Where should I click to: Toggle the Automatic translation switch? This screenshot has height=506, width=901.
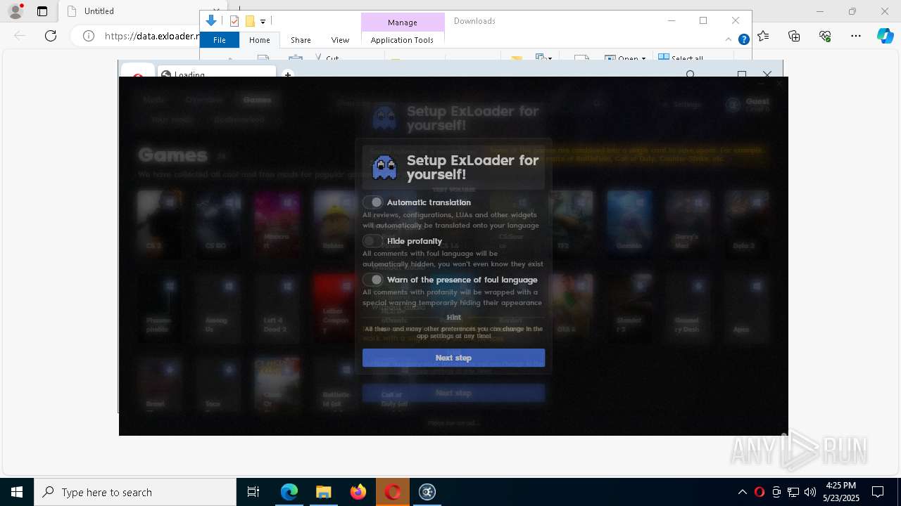pyautogui.click(x=373, y=202)
